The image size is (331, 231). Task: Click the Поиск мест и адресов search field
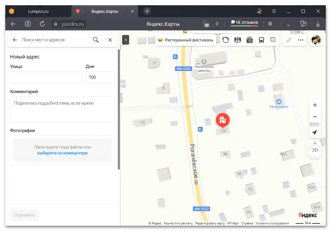55,40
